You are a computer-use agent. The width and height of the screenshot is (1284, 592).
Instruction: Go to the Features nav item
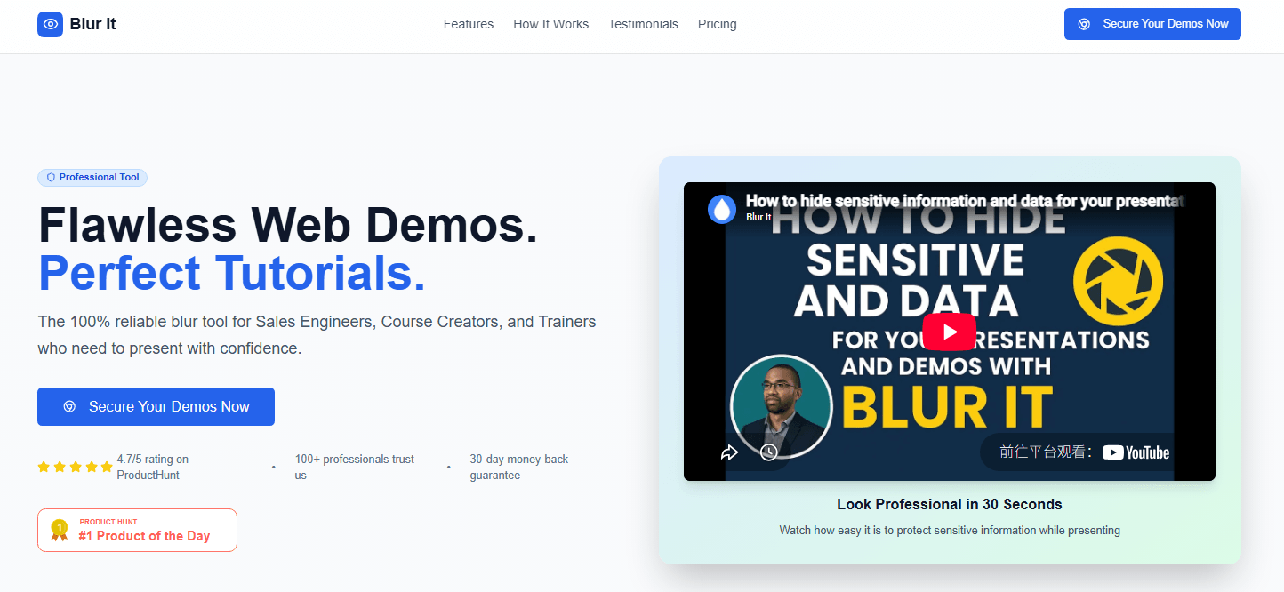(x=469, y=24)
